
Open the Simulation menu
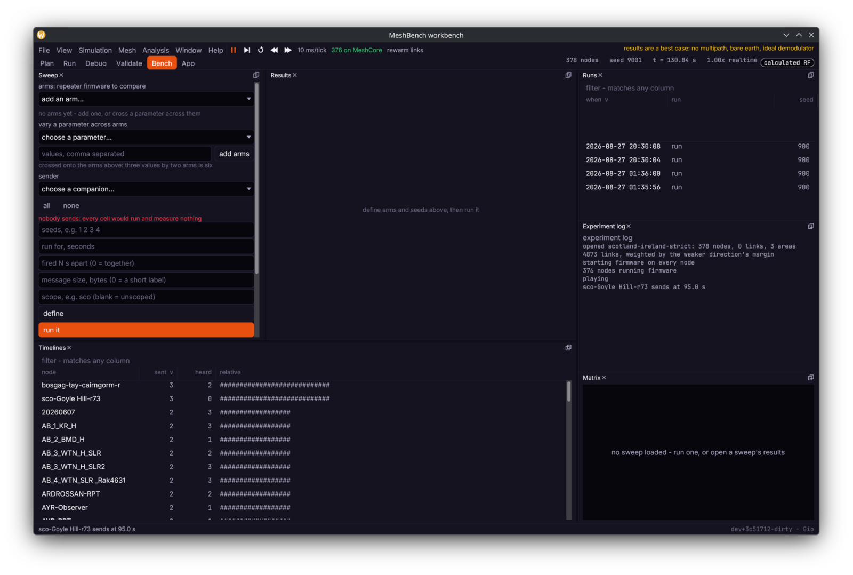coord(95,50)
